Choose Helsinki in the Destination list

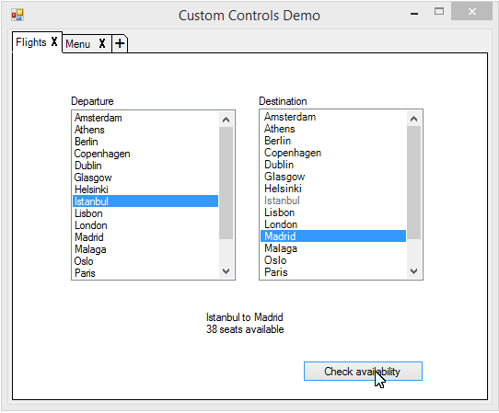333,189
